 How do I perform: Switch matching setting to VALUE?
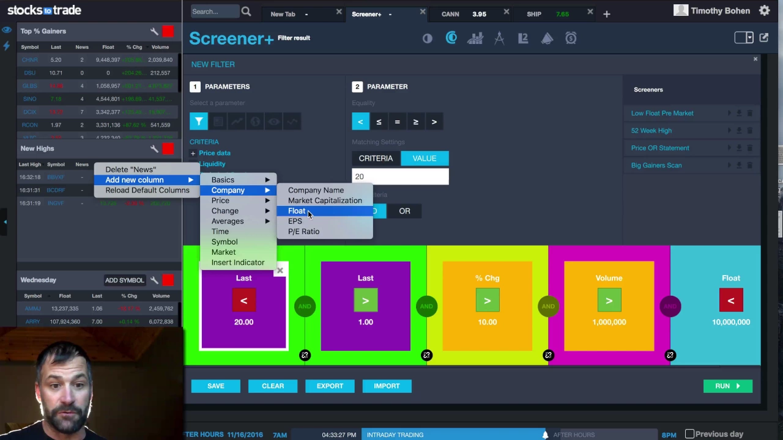pos(425,158)
